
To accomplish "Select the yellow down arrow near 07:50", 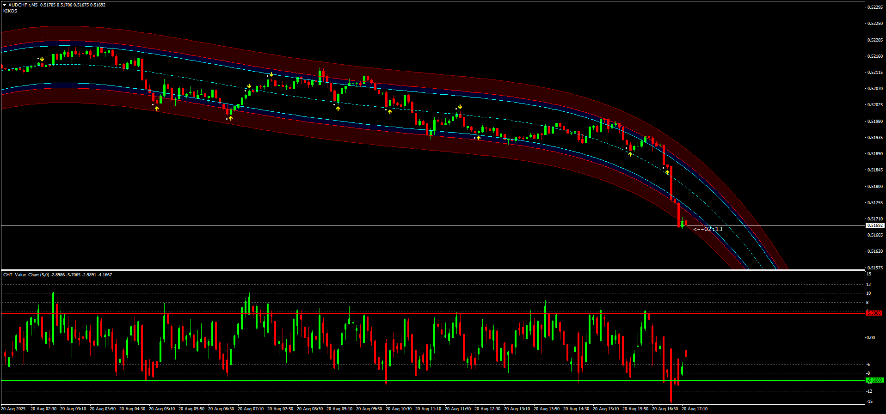I will click(271, 74).
